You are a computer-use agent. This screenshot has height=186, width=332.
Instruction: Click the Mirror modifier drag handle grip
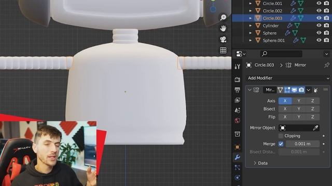[326, 89]
